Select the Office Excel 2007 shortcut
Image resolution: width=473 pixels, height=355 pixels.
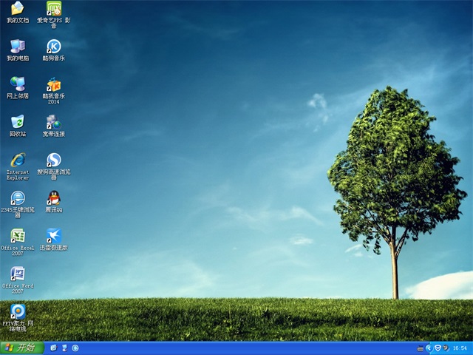(17, 236)
